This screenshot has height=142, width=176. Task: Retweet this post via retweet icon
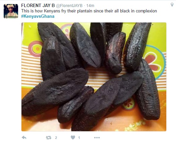click(49, 138)
